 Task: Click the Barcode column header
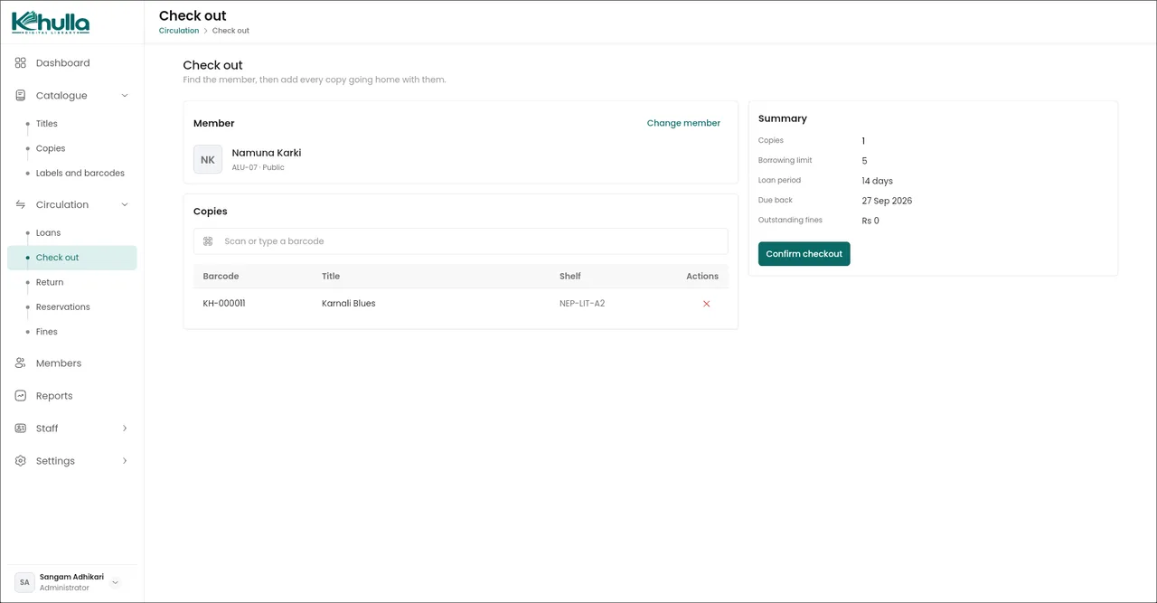click(x=221, y=277)
